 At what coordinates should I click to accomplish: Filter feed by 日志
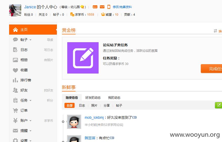click(82, 106)
